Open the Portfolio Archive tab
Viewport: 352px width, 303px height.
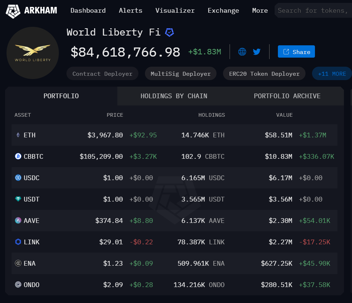(x=287, y=96)
